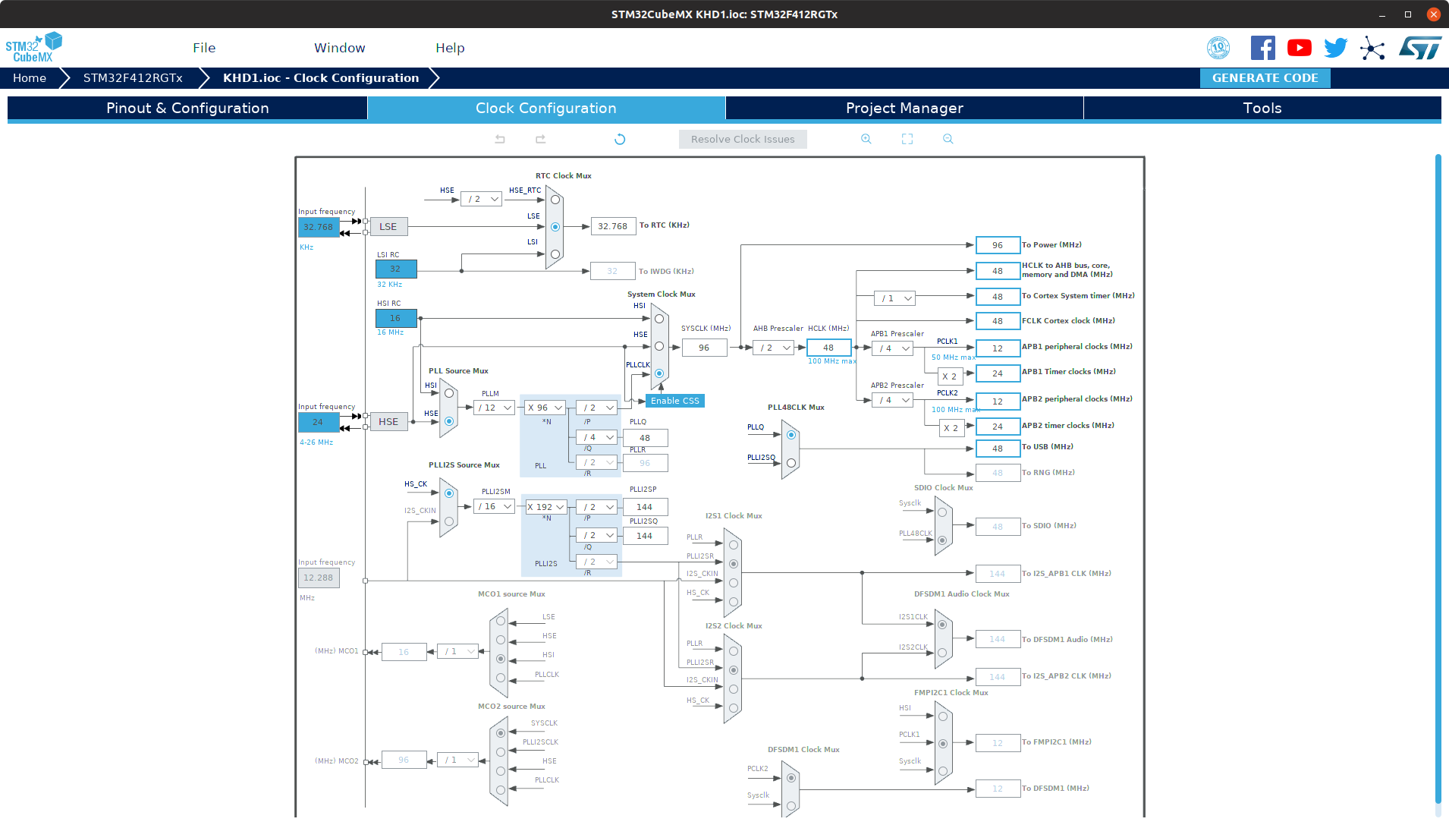Click the GENERATE CODE button

click(x=1265, y=78)
